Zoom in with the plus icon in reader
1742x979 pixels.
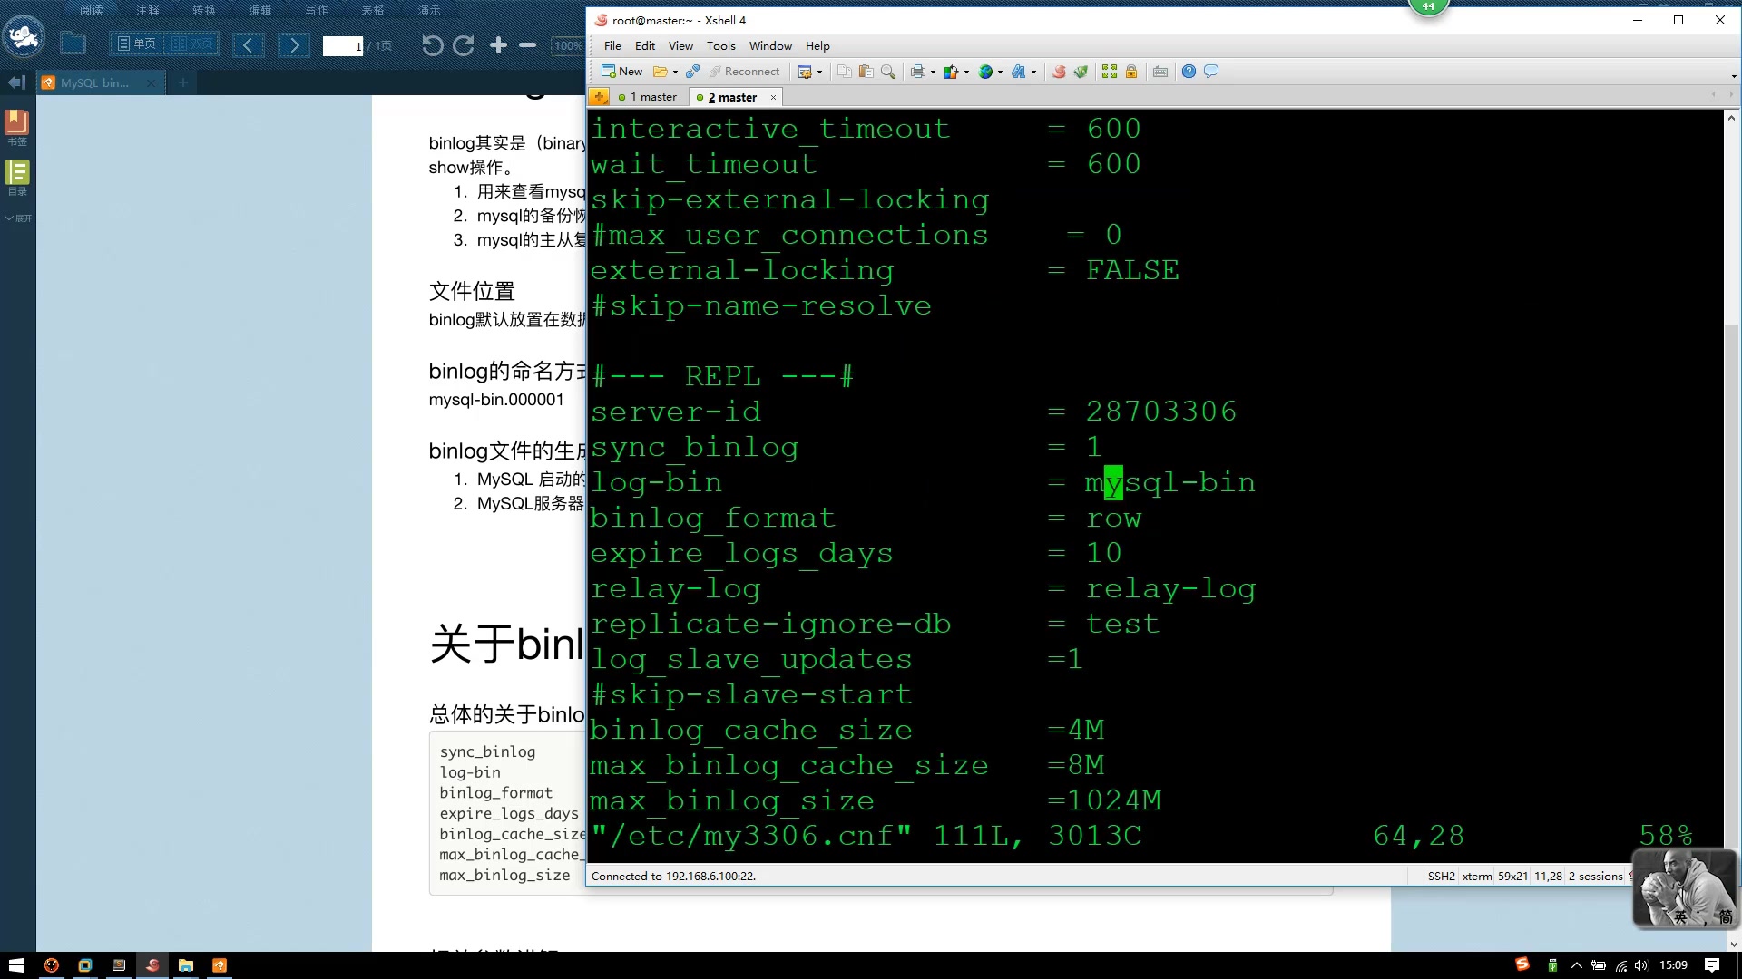pos(498,44)
